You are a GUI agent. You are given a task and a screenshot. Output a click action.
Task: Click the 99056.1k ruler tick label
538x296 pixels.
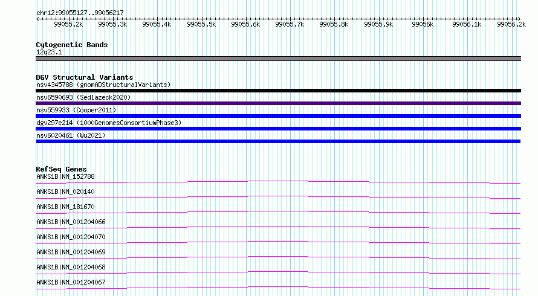tap(467, 24)
